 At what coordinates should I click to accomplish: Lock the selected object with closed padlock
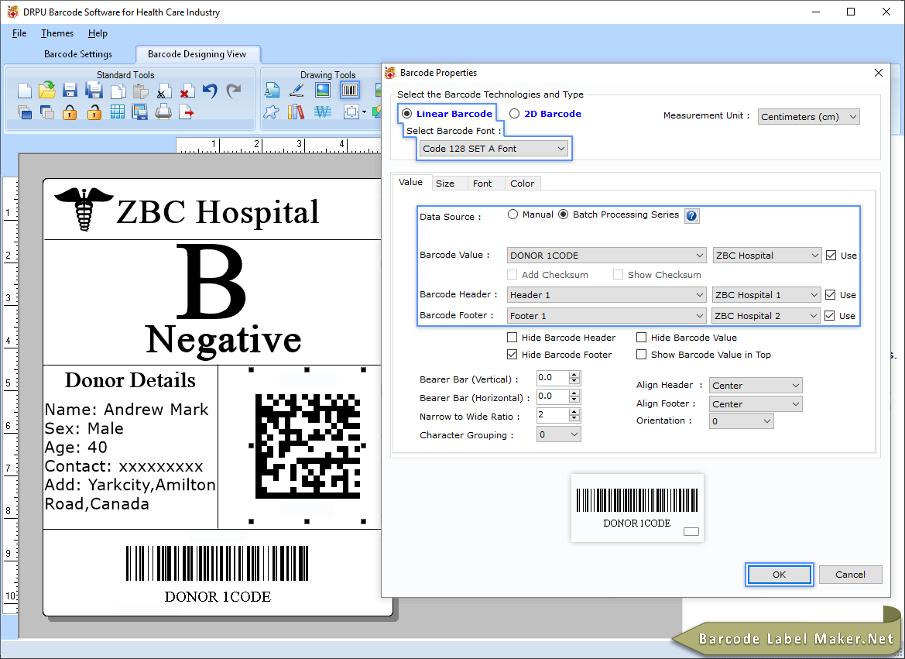click(70, 112)
